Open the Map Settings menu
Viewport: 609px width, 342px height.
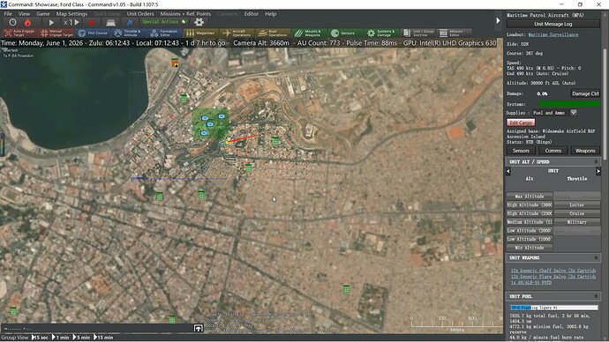pos(71,13)
